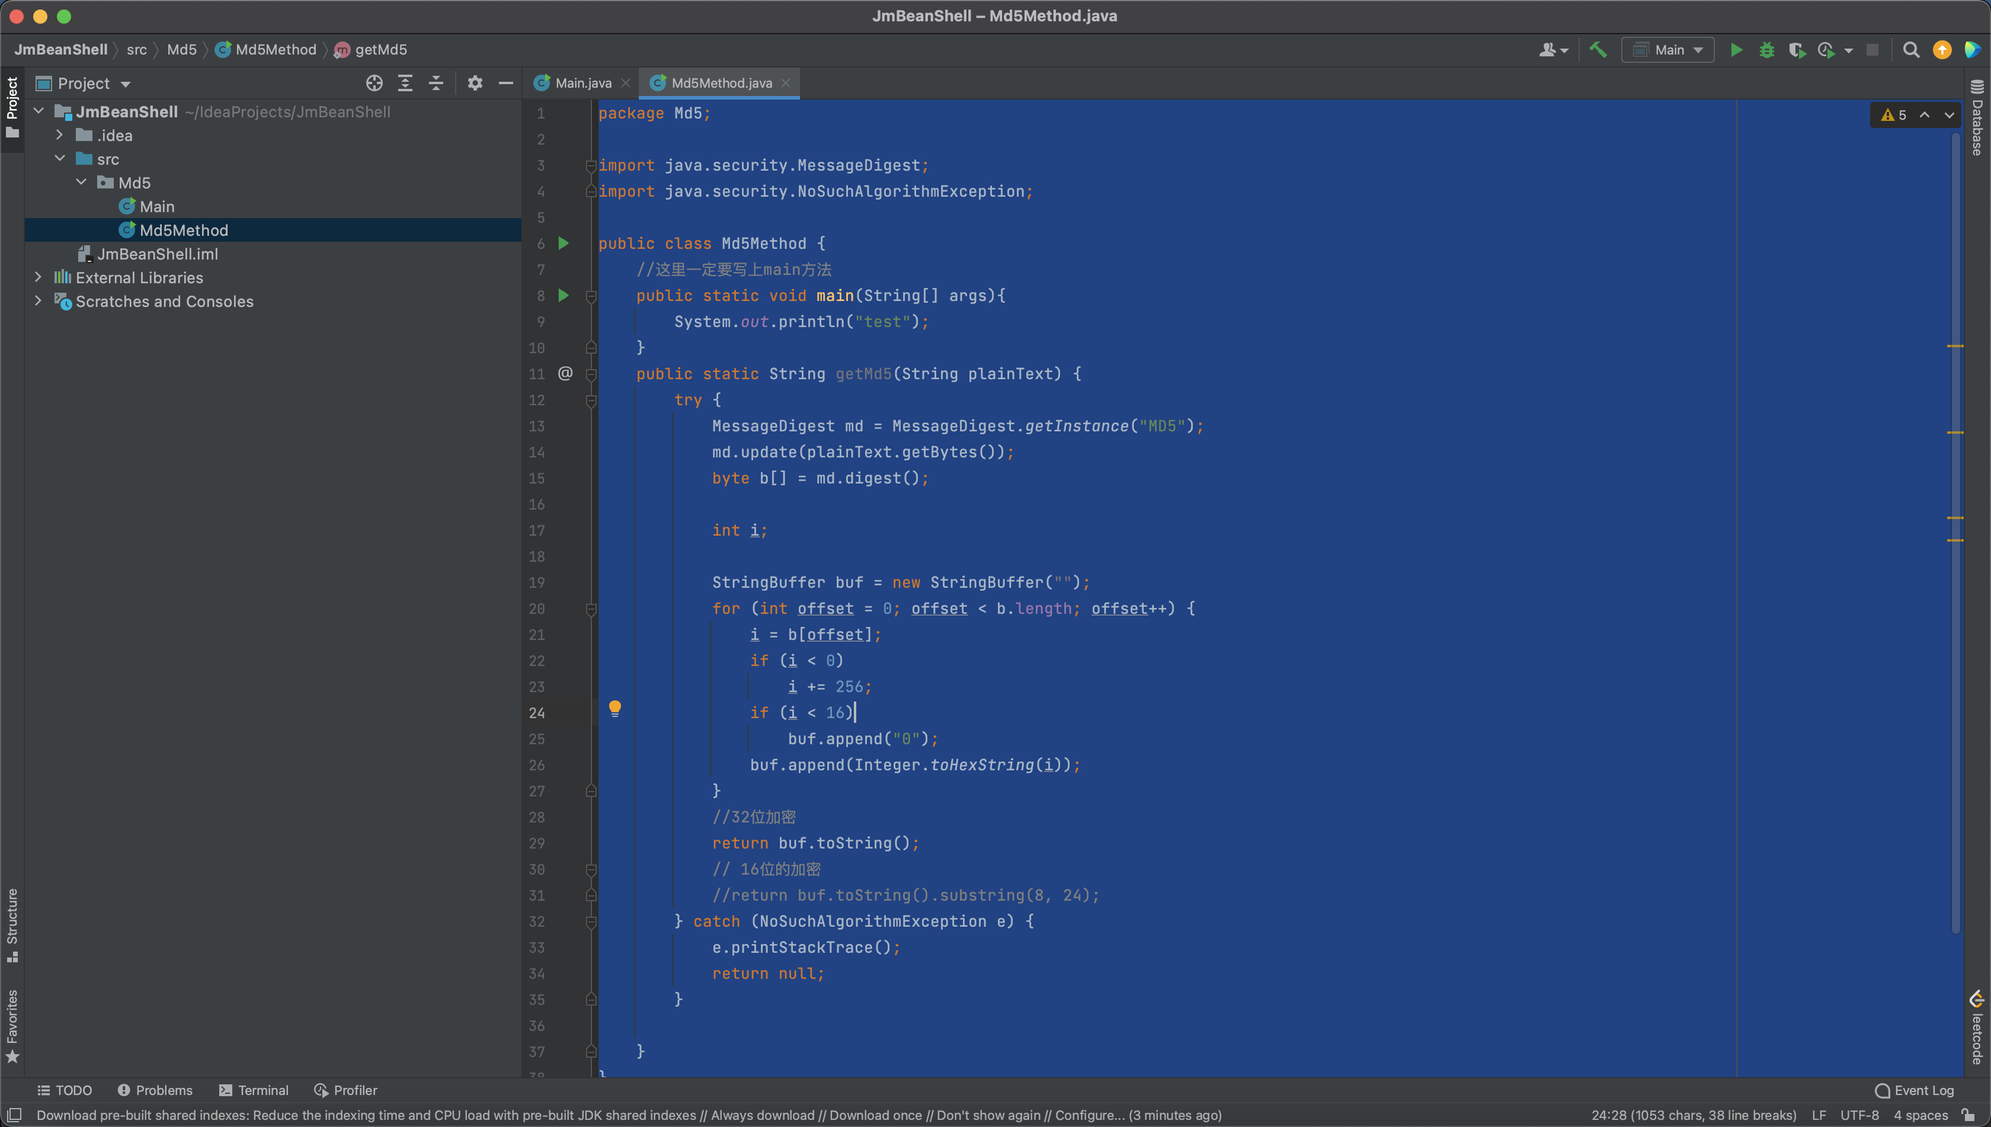The width and height of the screenshot is (1991, 1127).
Task: Expand All in Project panel
Action: pos(405,83)
